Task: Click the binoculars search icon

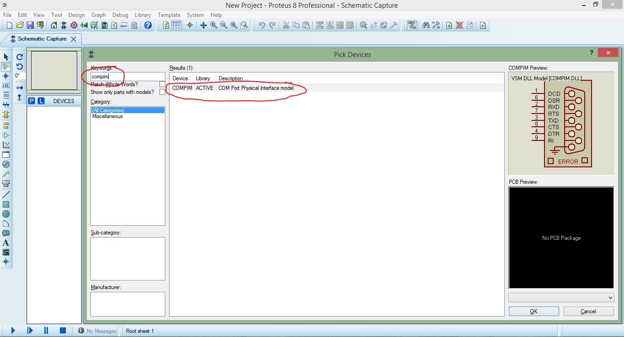Action: tap(426, 25)
